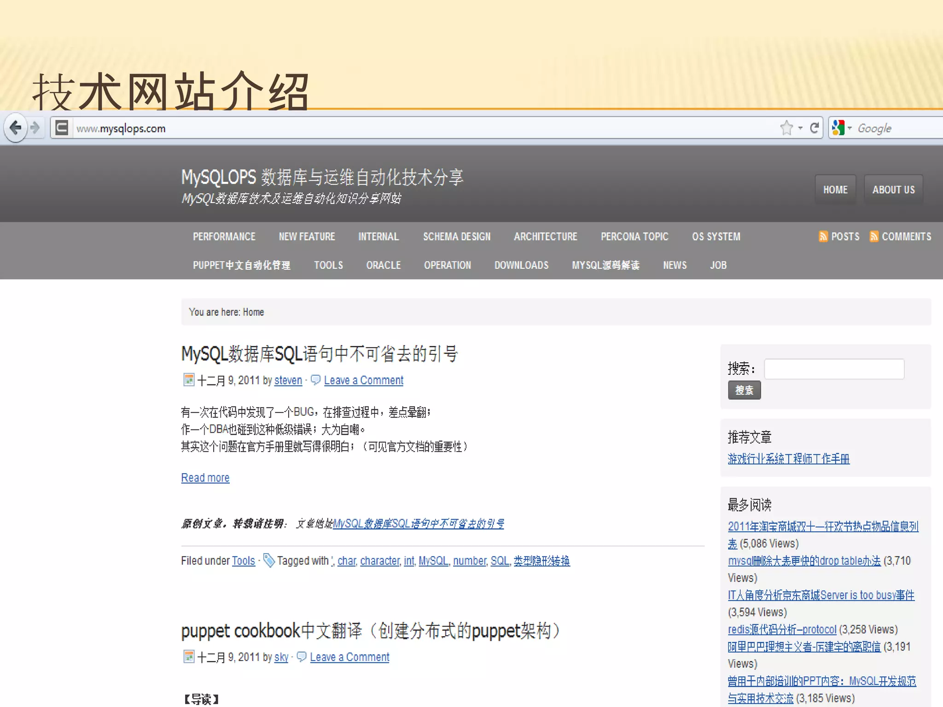Reload the page with refresh icon
Image resolution: width=943 pixels, height=707 pixels.
pos(815,128)
